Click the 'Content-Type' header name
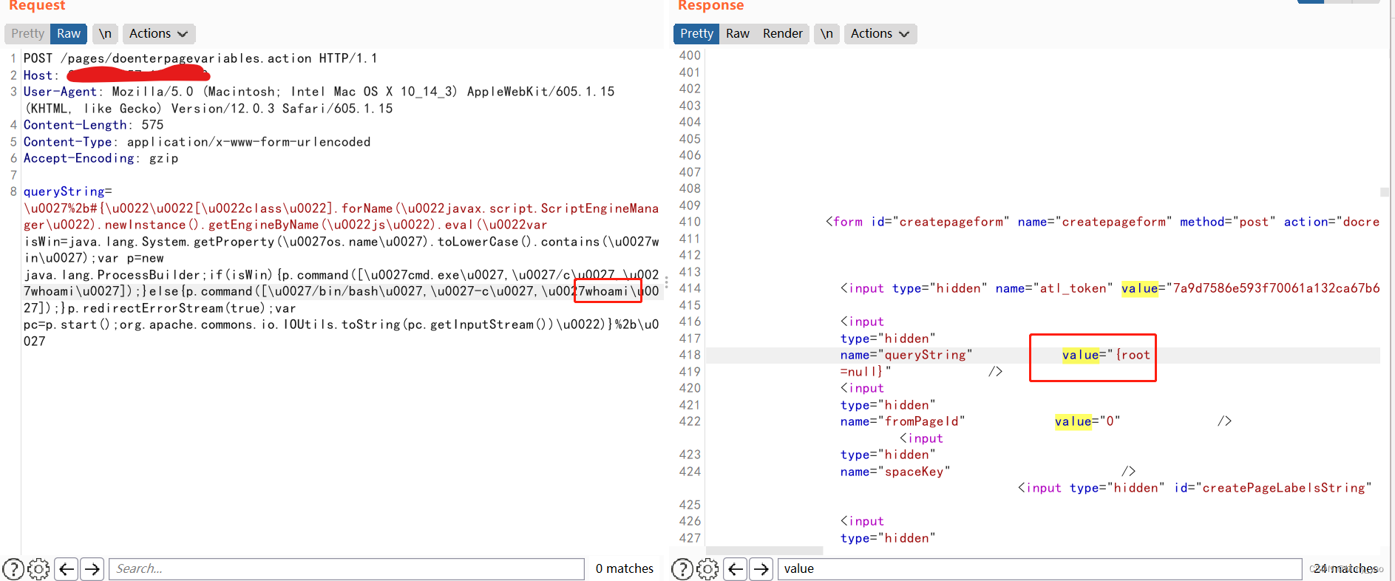The image size is (1395, 581). tap(69, 142)
